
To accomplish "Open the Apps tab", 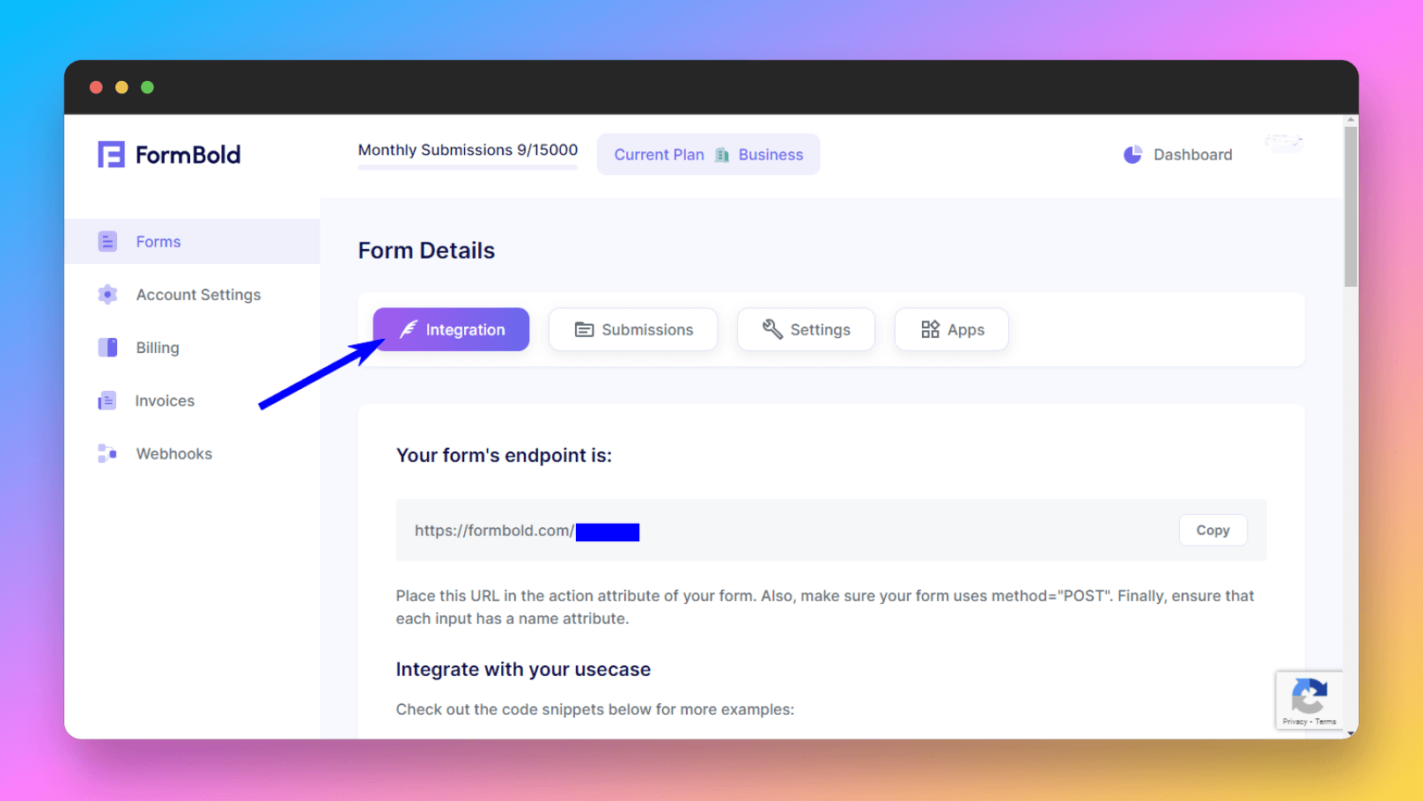I will [951, 330].
